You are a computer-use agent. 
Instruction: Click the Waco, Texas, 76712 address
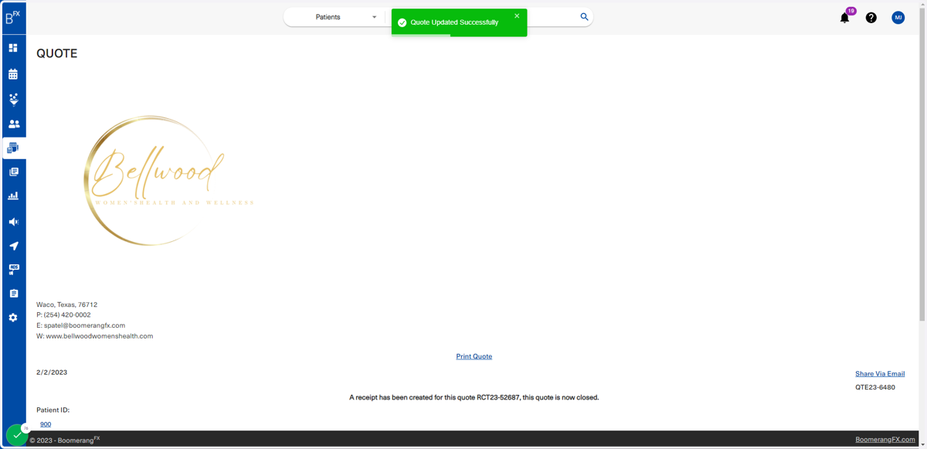click(x=66, y=304)
